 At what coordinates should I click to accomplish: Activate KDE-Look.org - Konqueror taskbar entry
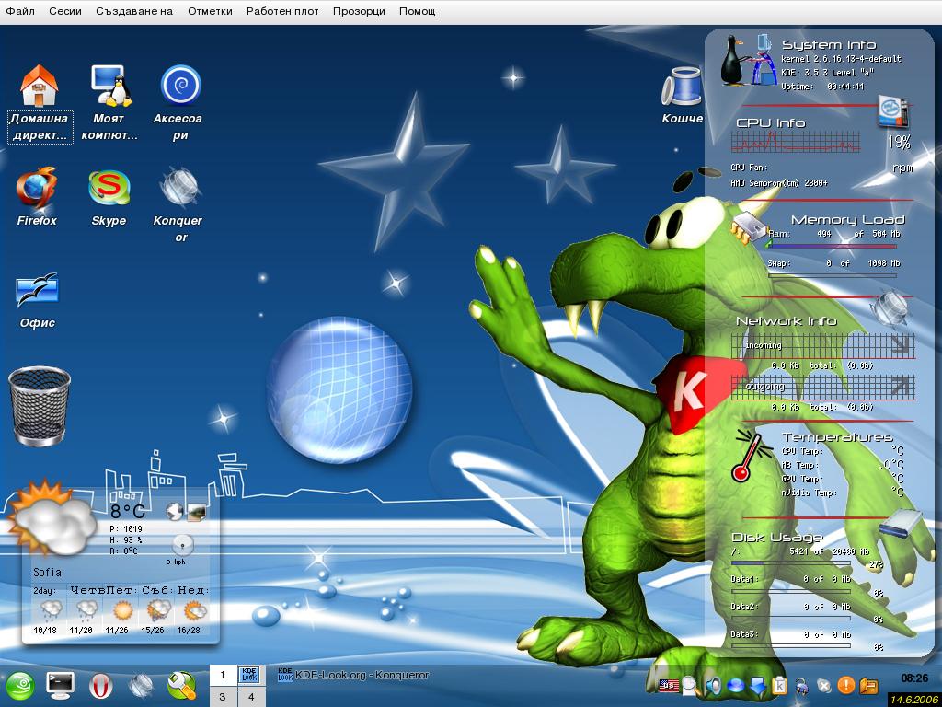pos(353,675)
